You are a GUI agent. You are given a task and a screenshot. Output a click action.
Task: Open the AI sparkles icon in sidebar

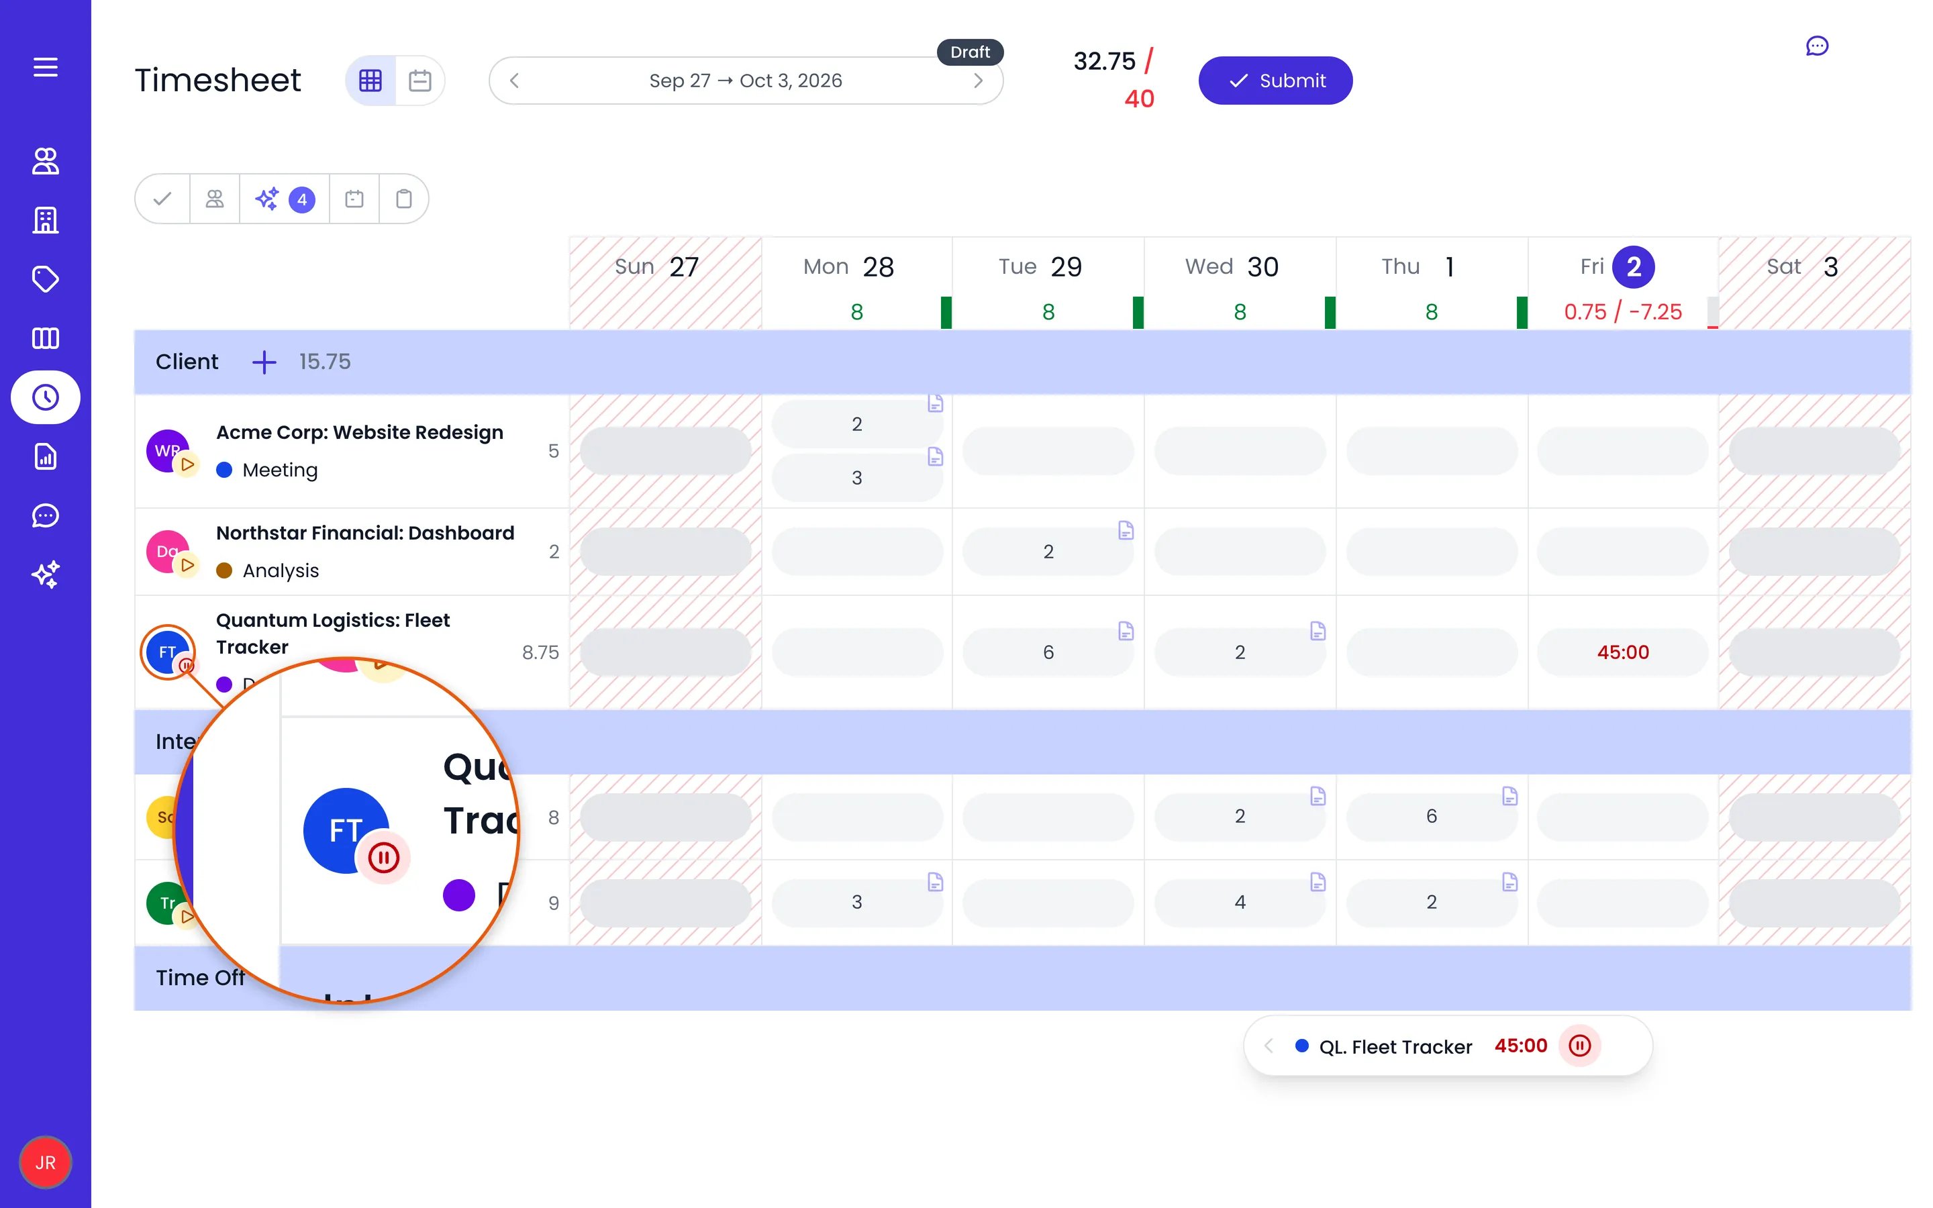(46, 574)
